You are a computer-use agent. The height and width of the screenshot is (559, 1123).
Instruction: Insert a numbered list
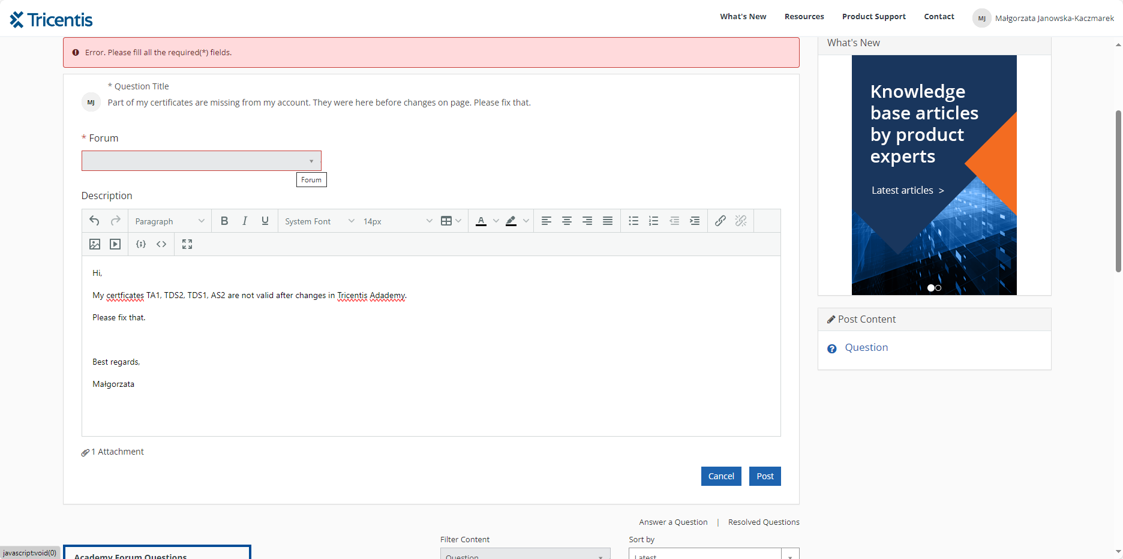pos(654,221)
